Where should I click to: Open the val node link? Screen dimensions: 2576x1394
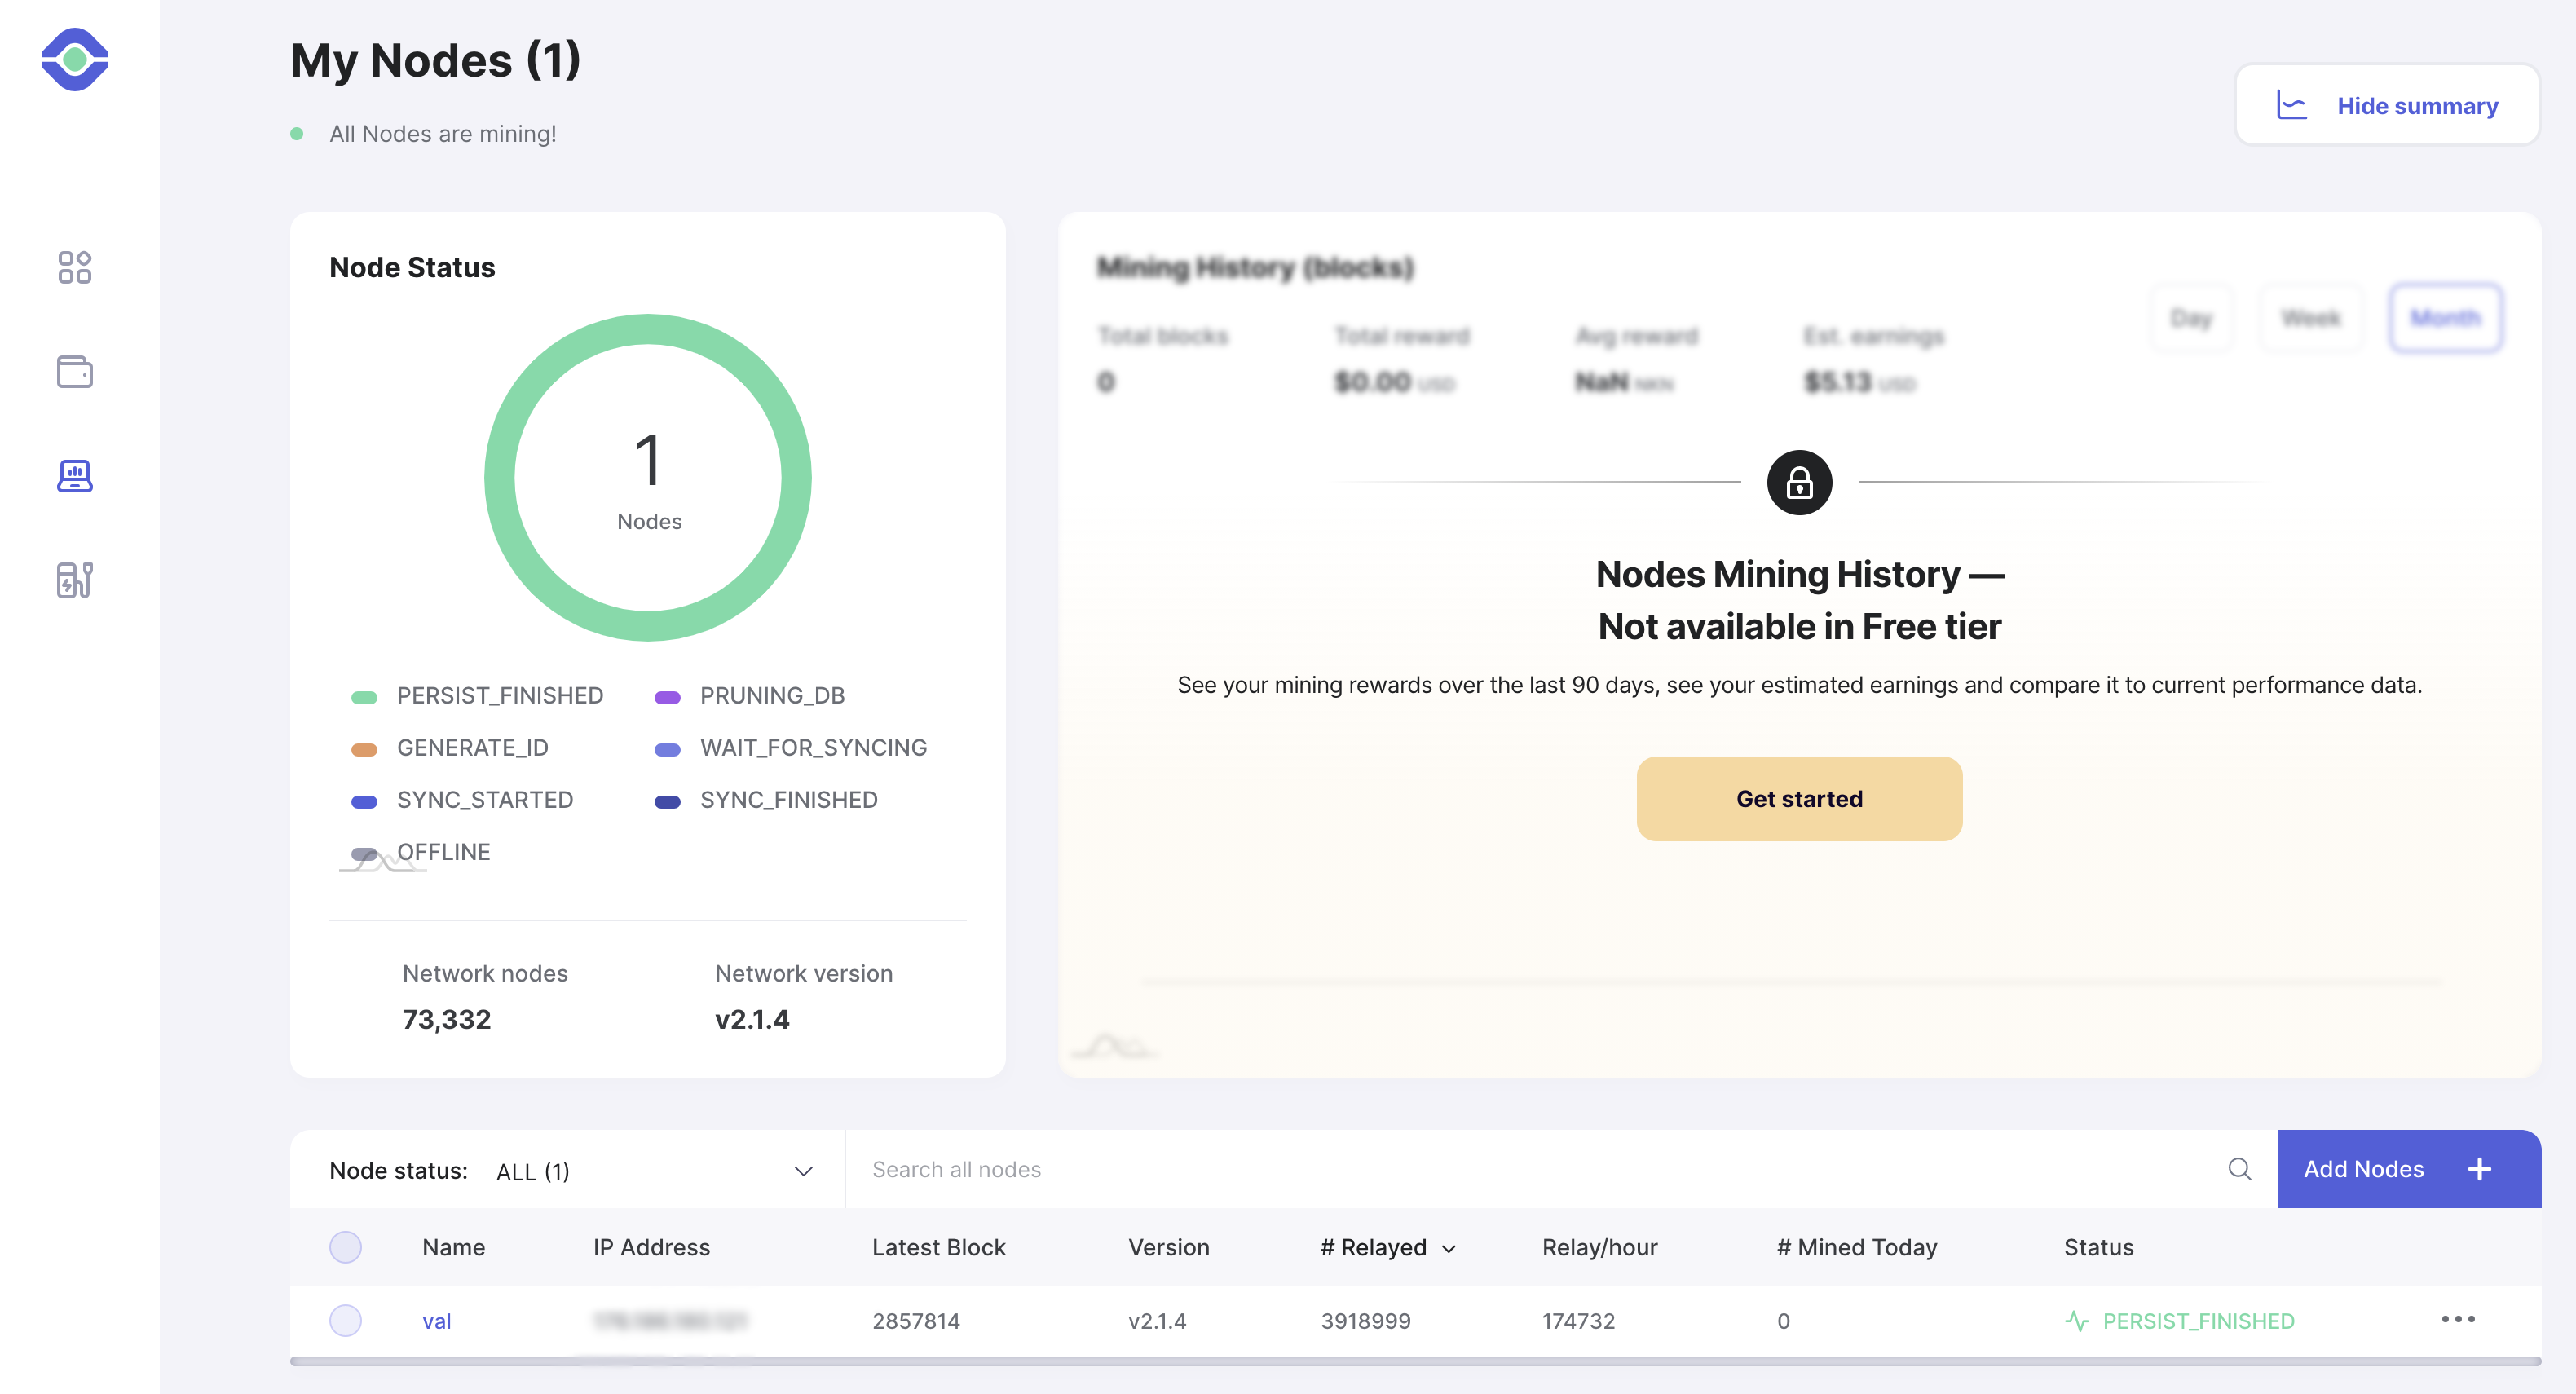pos(437,1321)
